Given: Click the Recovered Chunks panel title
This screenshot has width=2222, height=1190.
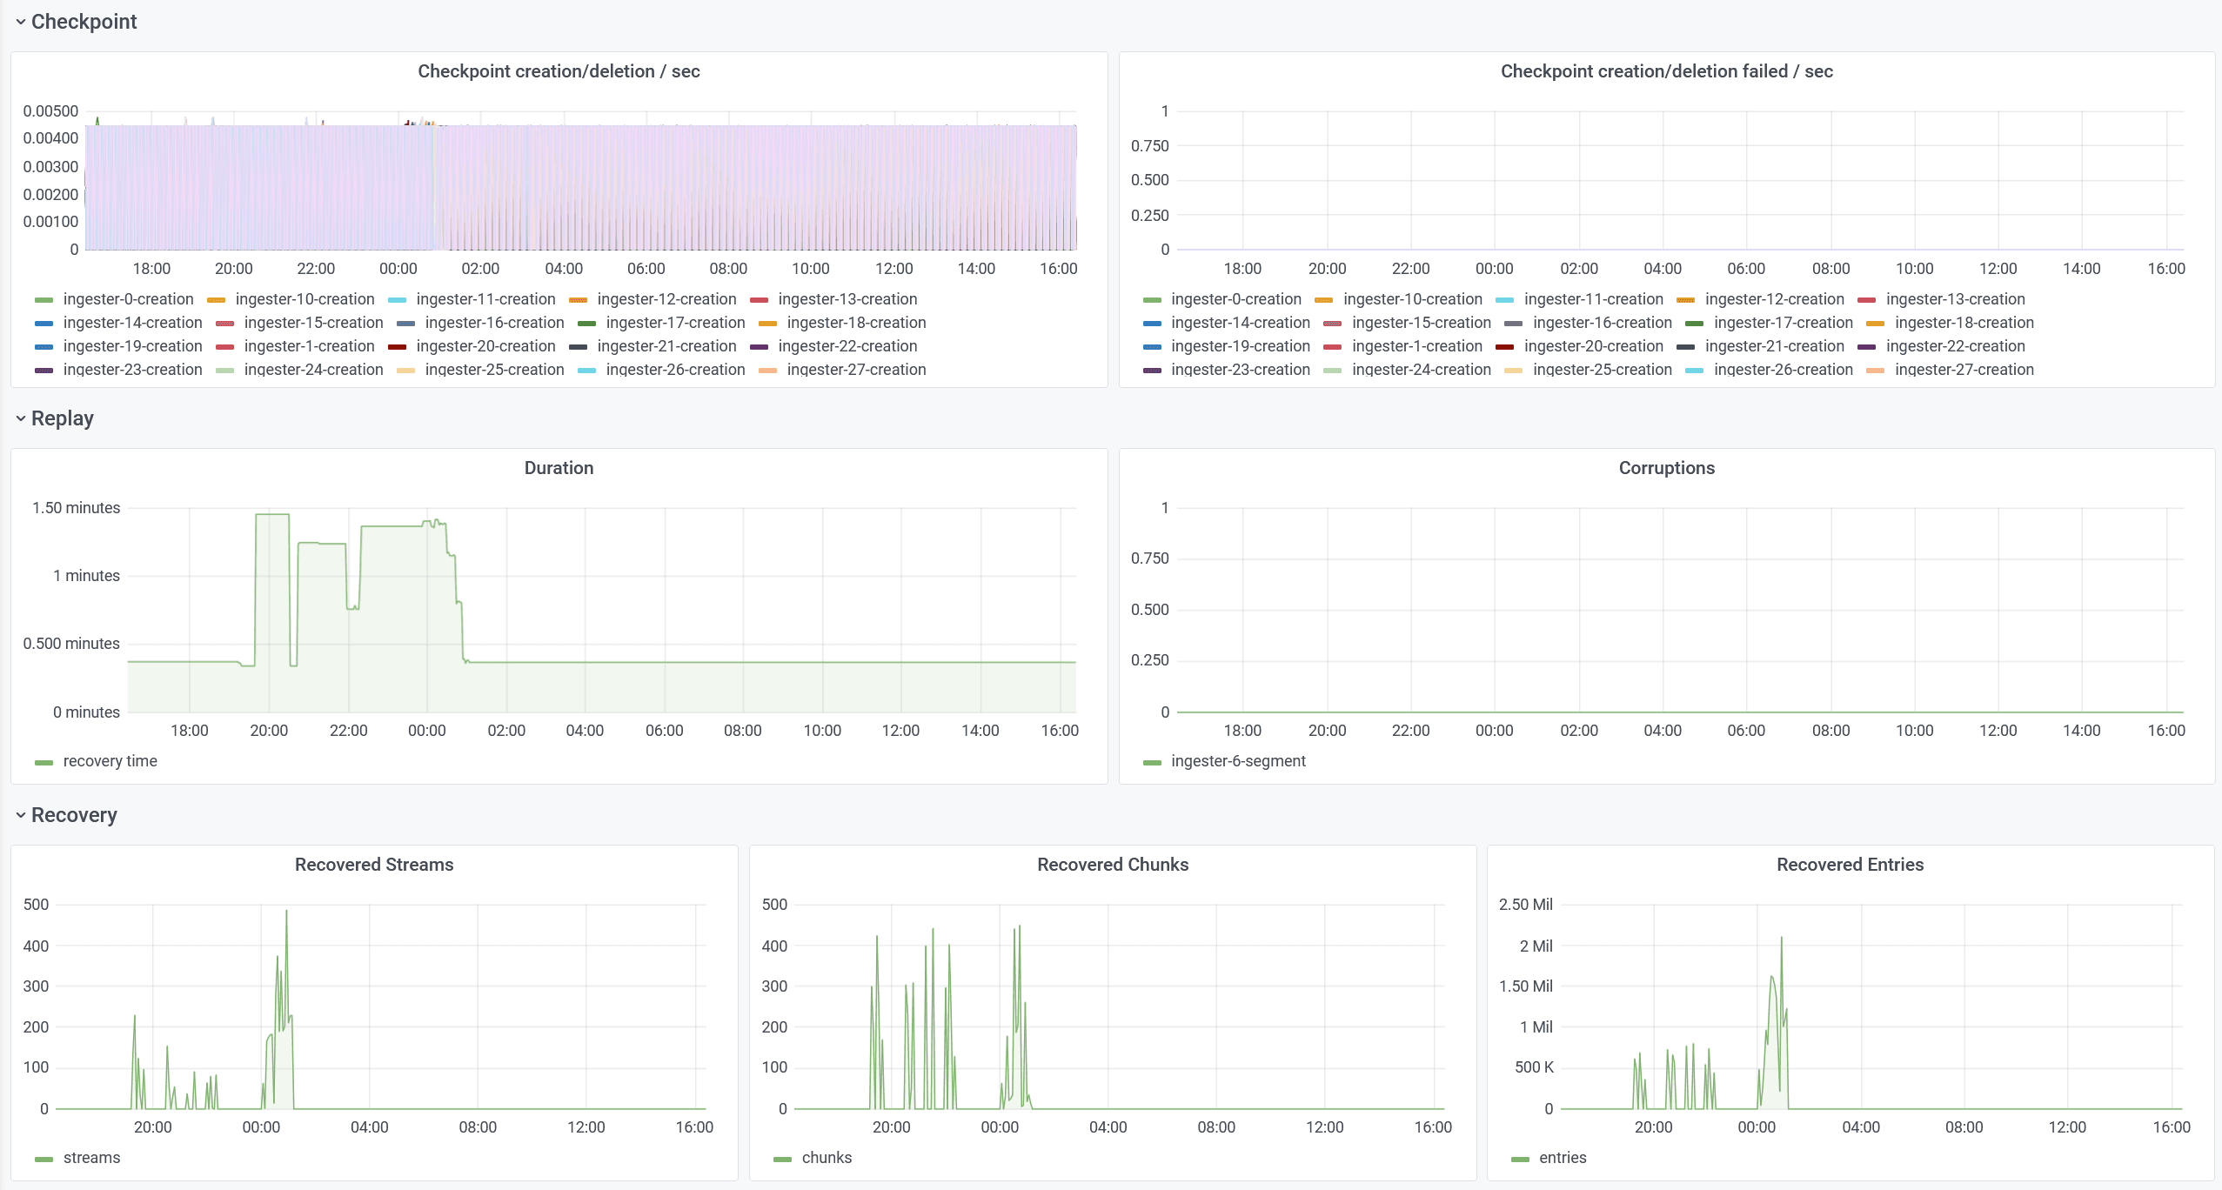Looking at the screenshot, I should [x=1112, y=865].
